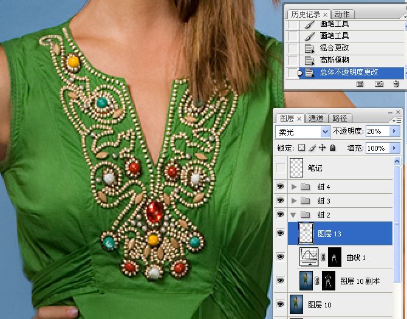Toggle snapshot source box beside 高斯模糊

tap(293, 60)
